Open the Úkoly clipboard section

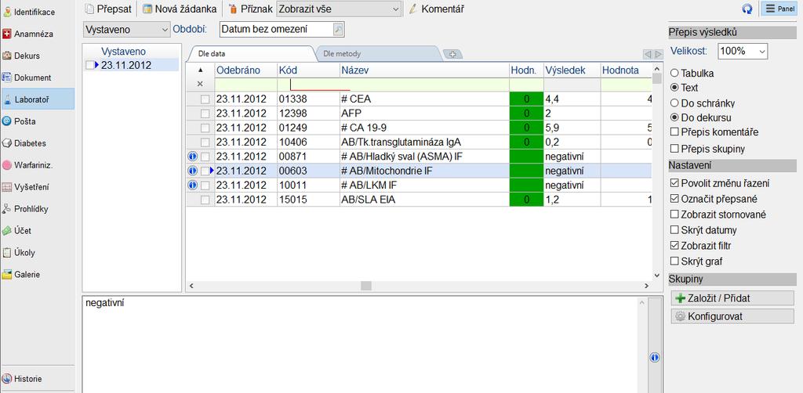point(37,252)
